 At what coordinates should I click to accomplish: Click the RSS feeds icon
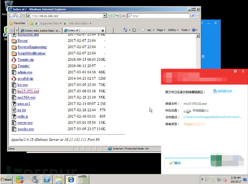click(134, 30)
